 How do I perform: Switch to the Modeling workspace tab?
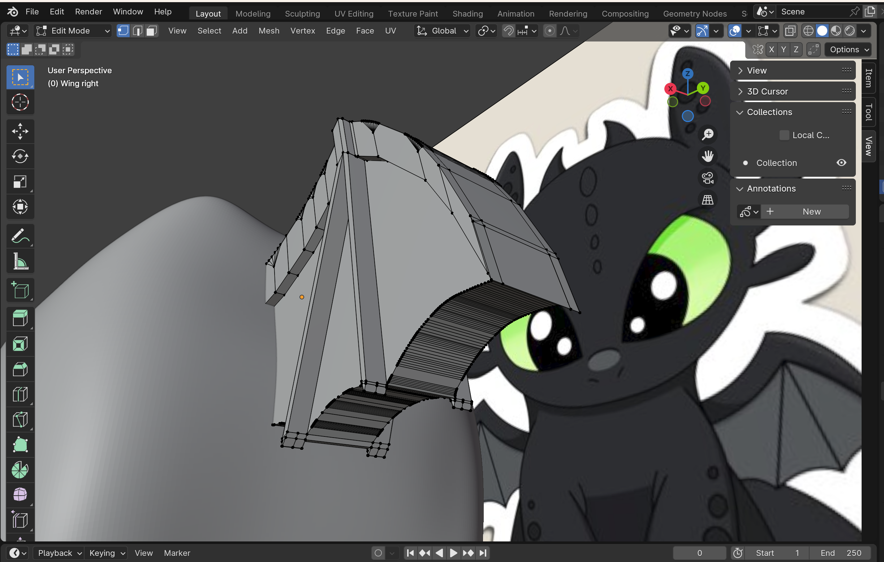click(x=253, y=14)
